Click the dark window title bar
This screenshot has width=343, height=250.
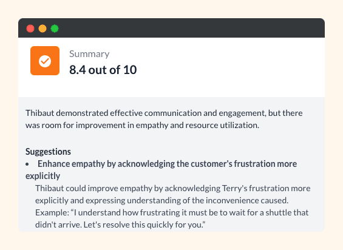(171, 28)
